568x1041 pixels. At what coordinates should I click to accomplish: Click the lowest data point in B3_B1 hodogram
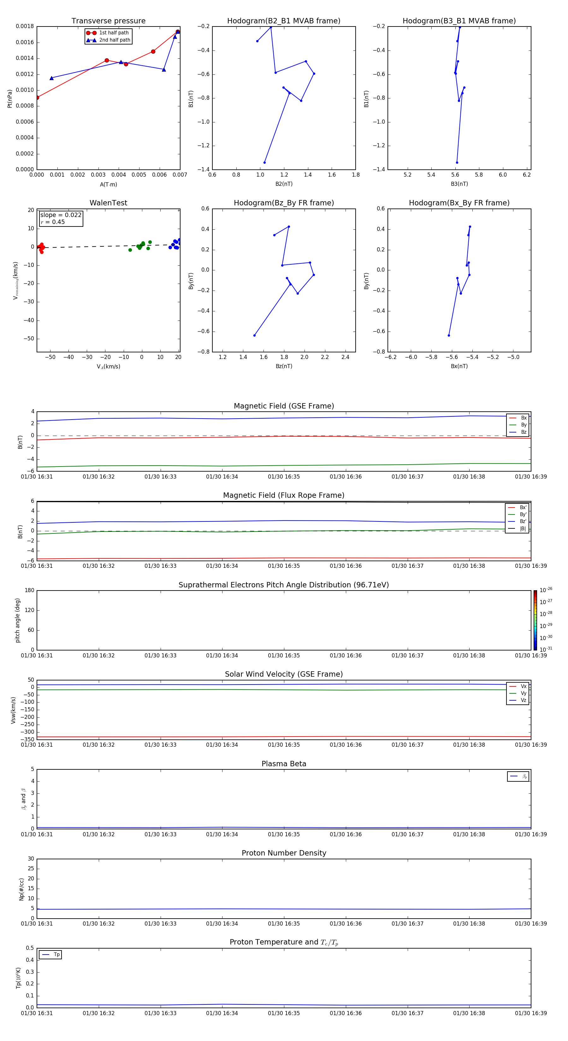pyautogui.click(x=457, y=162)
